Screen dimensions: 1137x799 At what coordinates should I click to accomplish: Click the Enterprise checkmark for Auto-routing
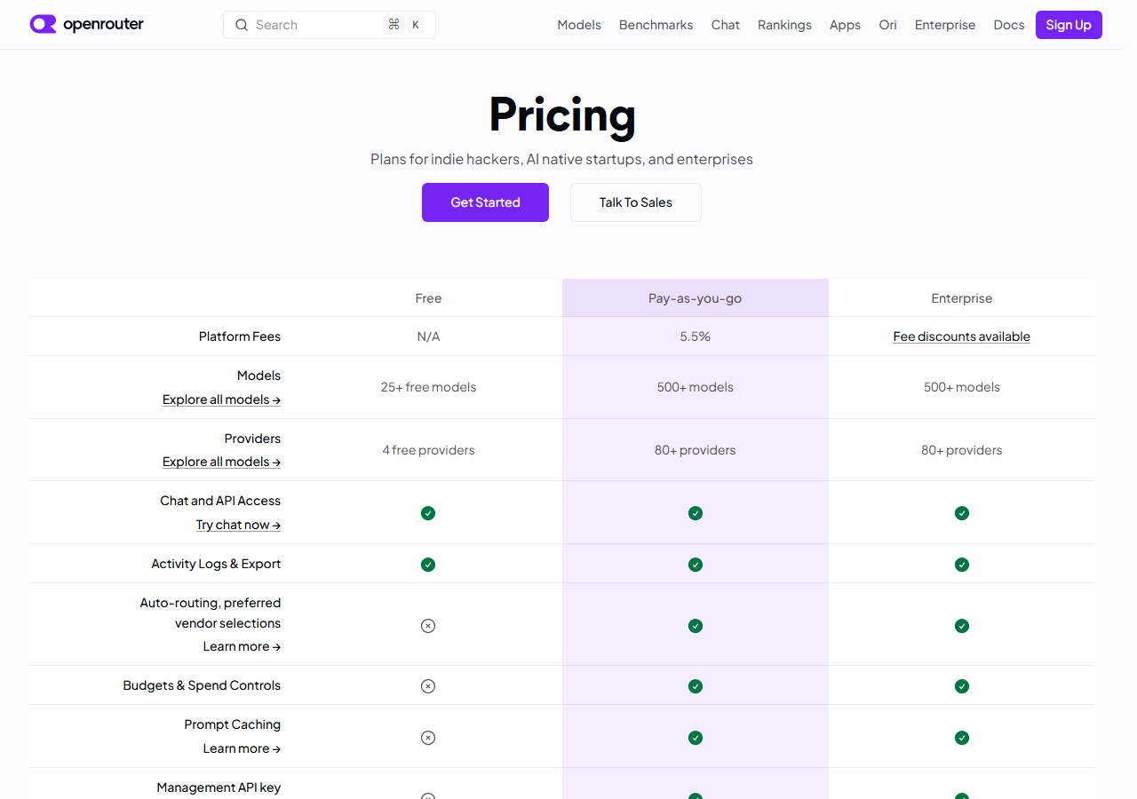coord(962,626)
